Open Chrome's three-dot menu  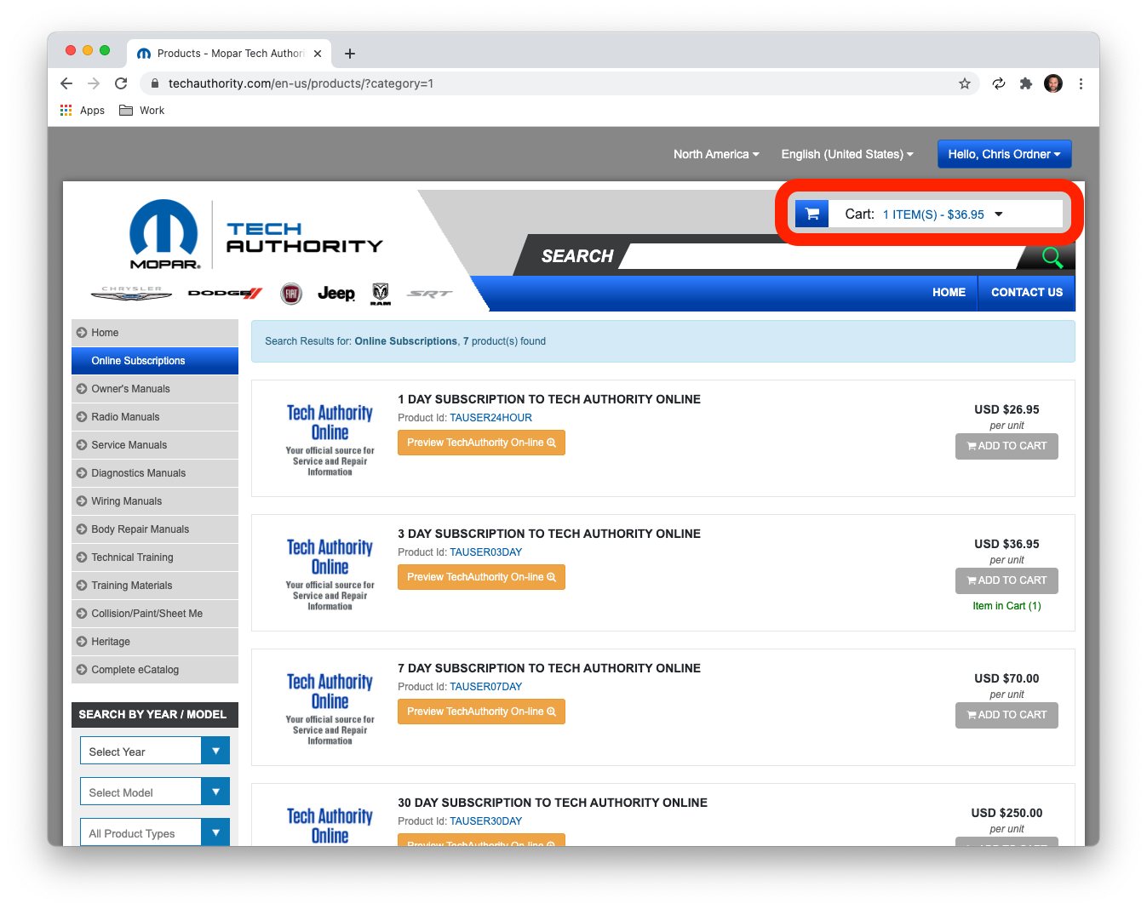[x=1081, y=83]
